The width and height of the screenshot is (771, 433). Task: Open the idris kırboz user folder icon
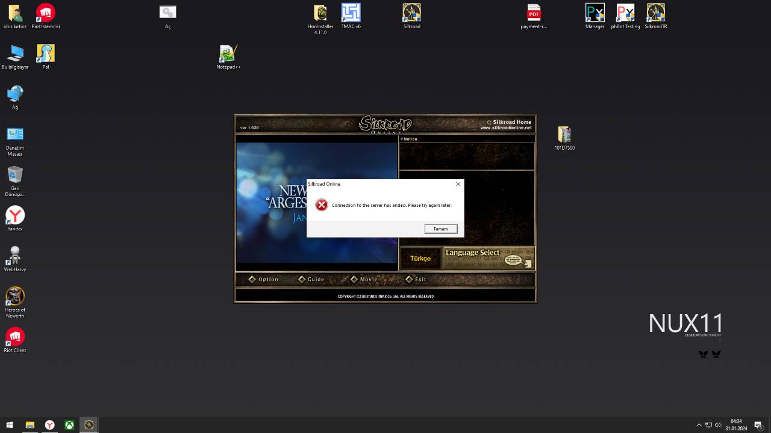point(15,17)
